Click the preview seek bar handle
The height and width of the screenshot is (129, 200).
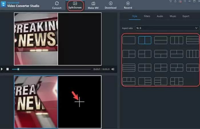[x=18, y=69]
